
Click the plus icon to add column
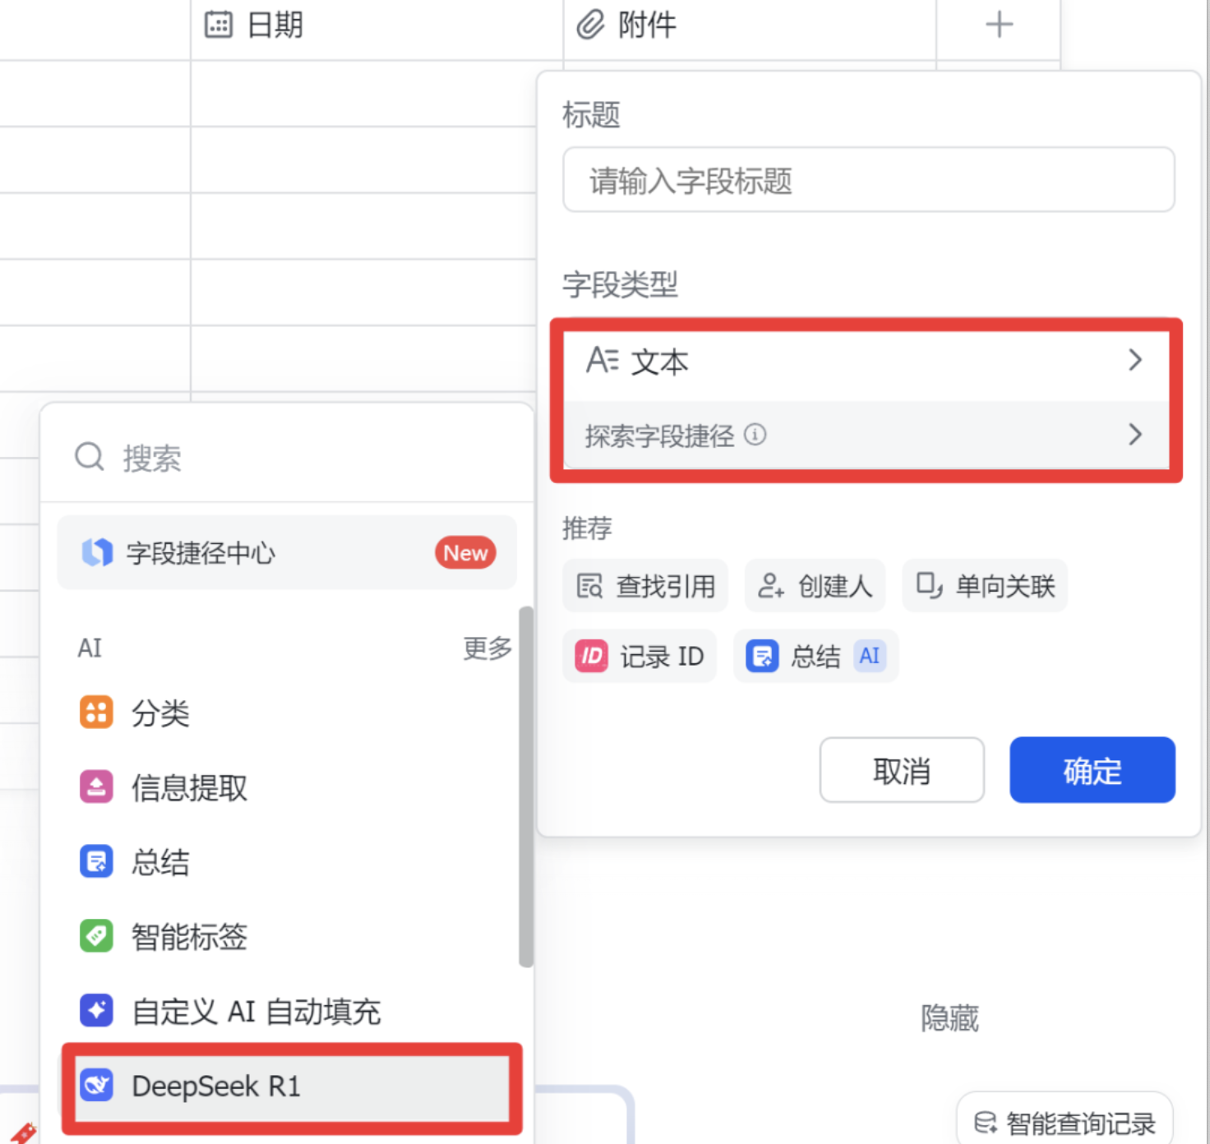click(x=999, y=25)
